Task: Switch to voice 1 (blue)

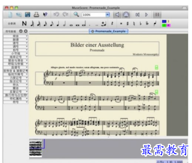Action: 164,21
